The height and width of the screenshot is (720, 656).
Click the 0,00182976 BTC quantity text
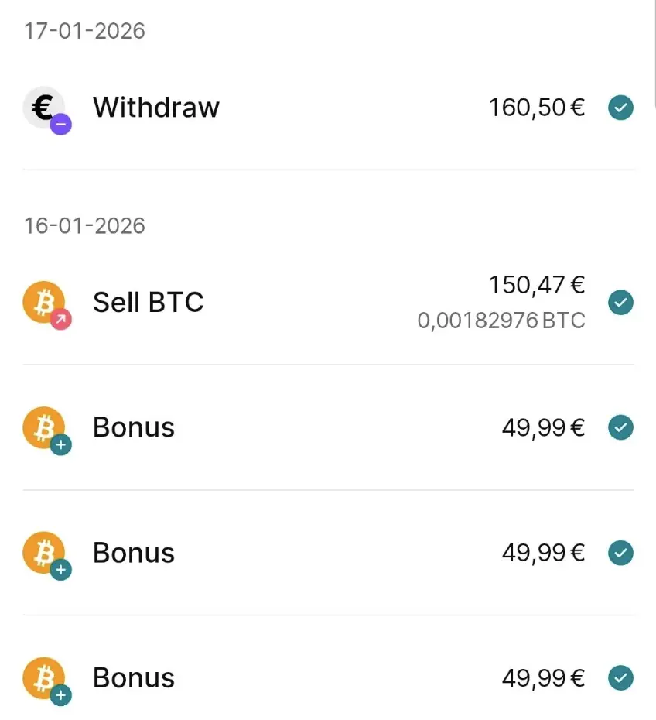(501, 321)
